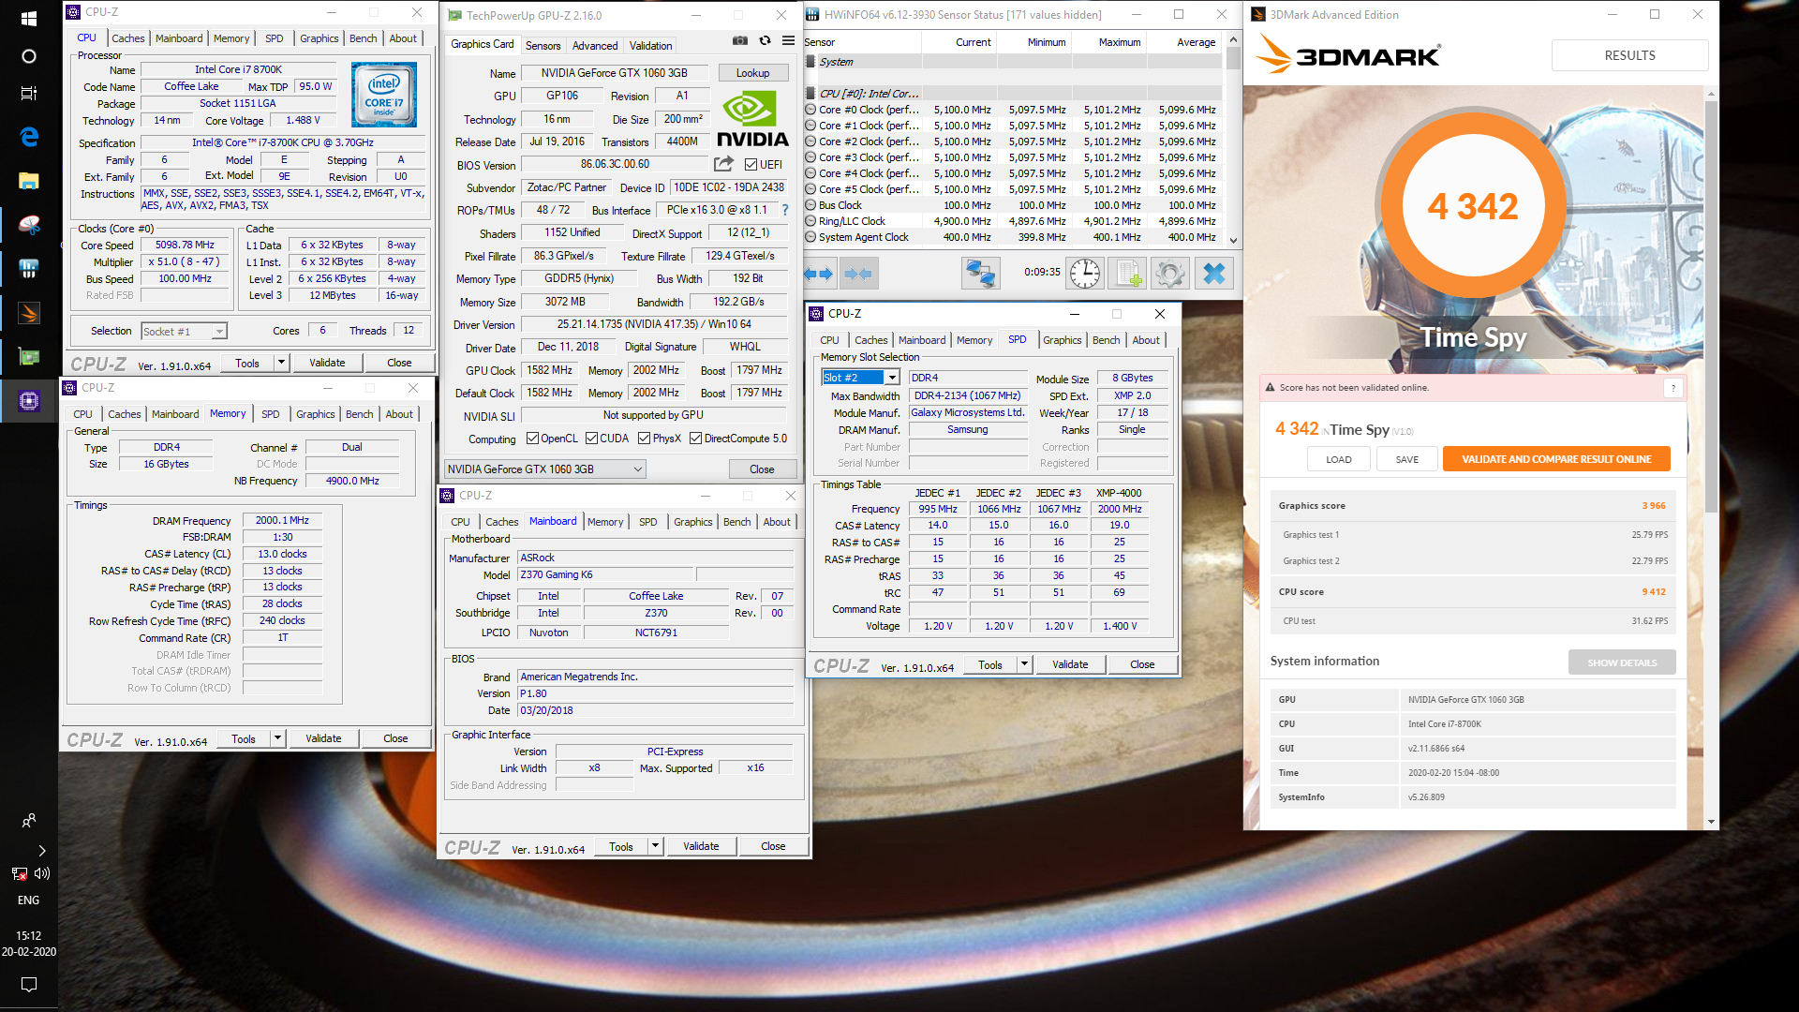Click the question mark help icon in 3DMark

click(x=1673, y=388)
